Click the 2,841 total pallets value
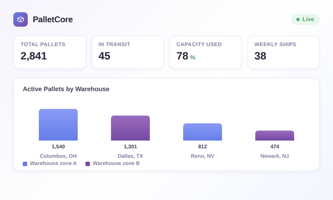Viewport: 333px width, 200px height. (x=33, y=56)
